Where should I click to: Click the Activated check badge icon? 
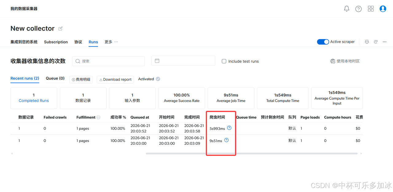pos(158,79)
